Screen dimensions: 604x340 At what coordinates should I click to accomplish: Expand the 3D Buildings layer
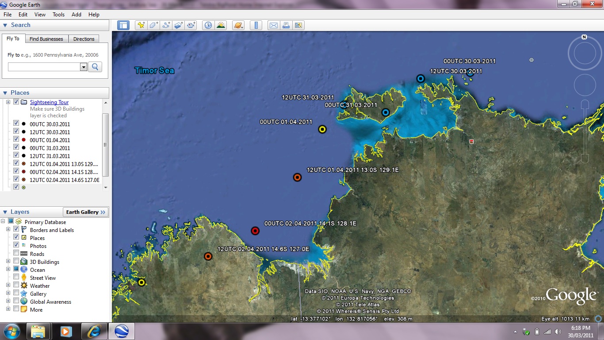point(8,262)
